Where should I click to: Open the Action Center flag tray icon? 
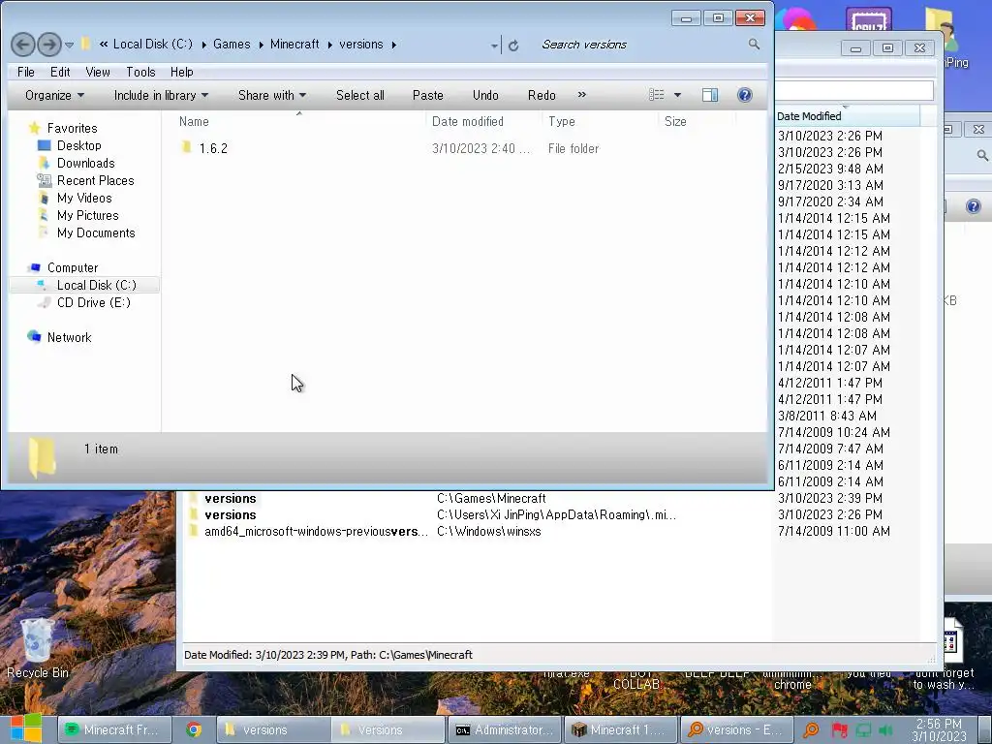click(x=840, y=730)
